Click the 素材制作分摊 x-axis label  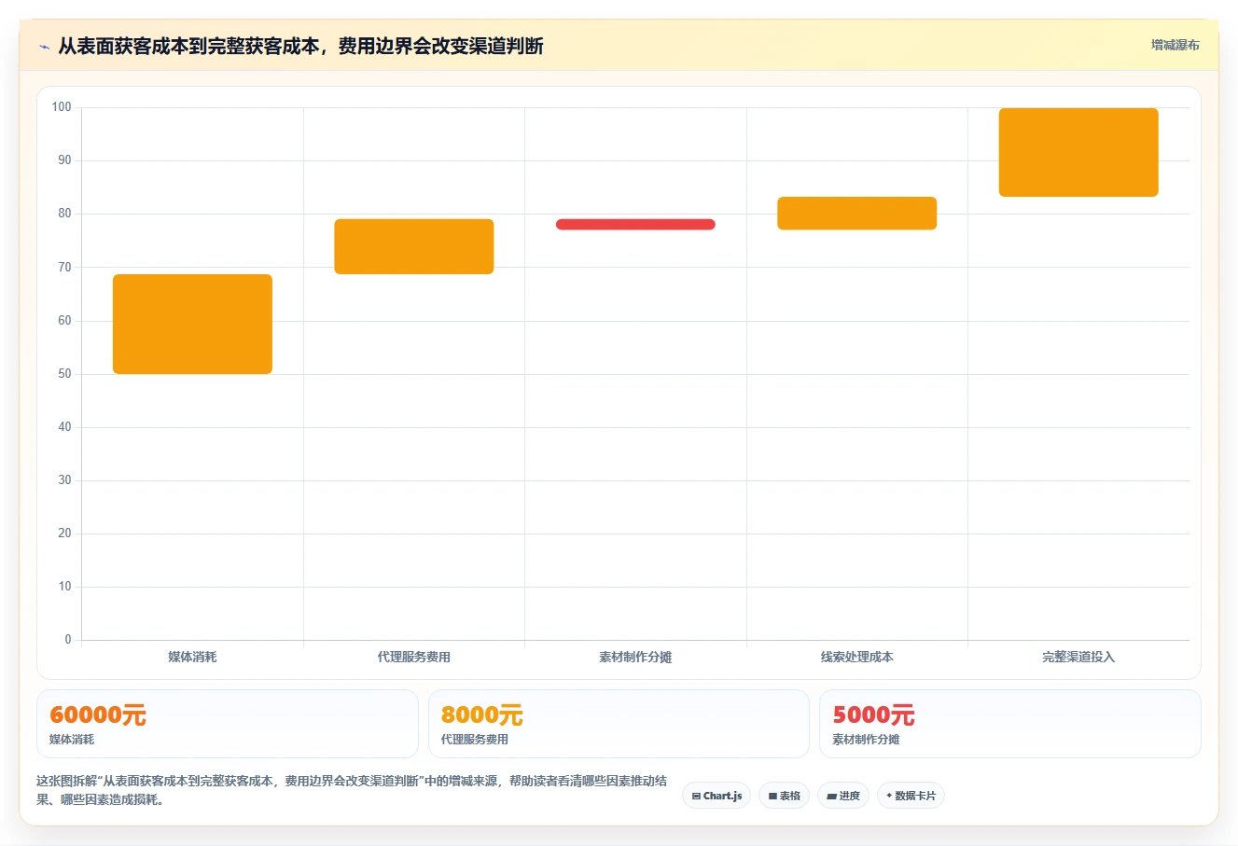click(635, 657)
